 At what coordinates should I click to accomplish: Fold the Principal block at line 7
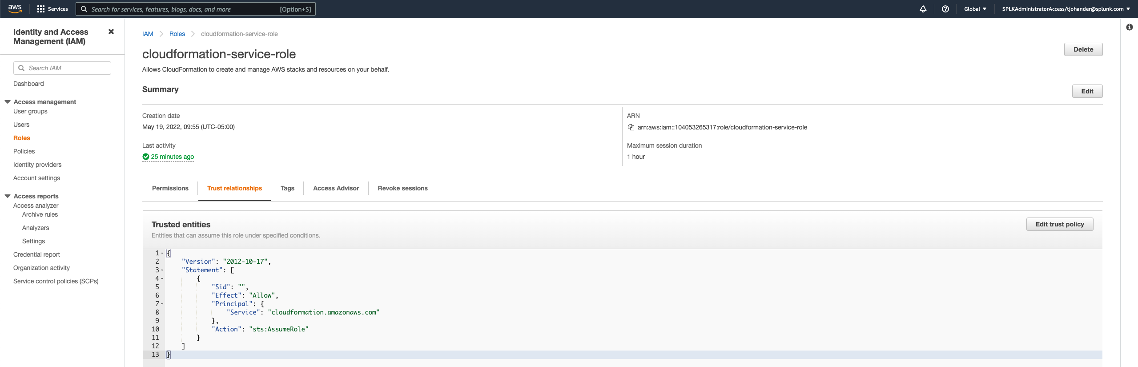coord(162,304)
